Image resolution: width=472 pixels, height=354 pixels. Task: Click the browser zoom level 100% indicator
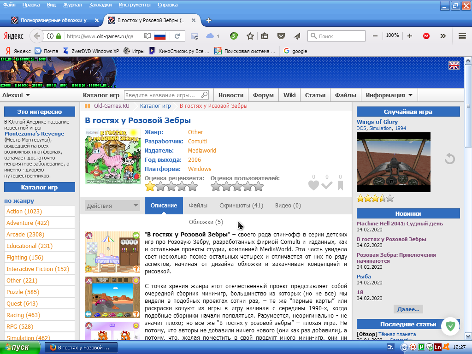[392, 35]
